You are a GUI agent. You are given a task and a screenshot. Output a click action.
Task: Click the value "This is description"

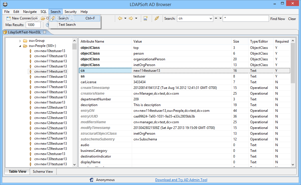coord(147,105)
